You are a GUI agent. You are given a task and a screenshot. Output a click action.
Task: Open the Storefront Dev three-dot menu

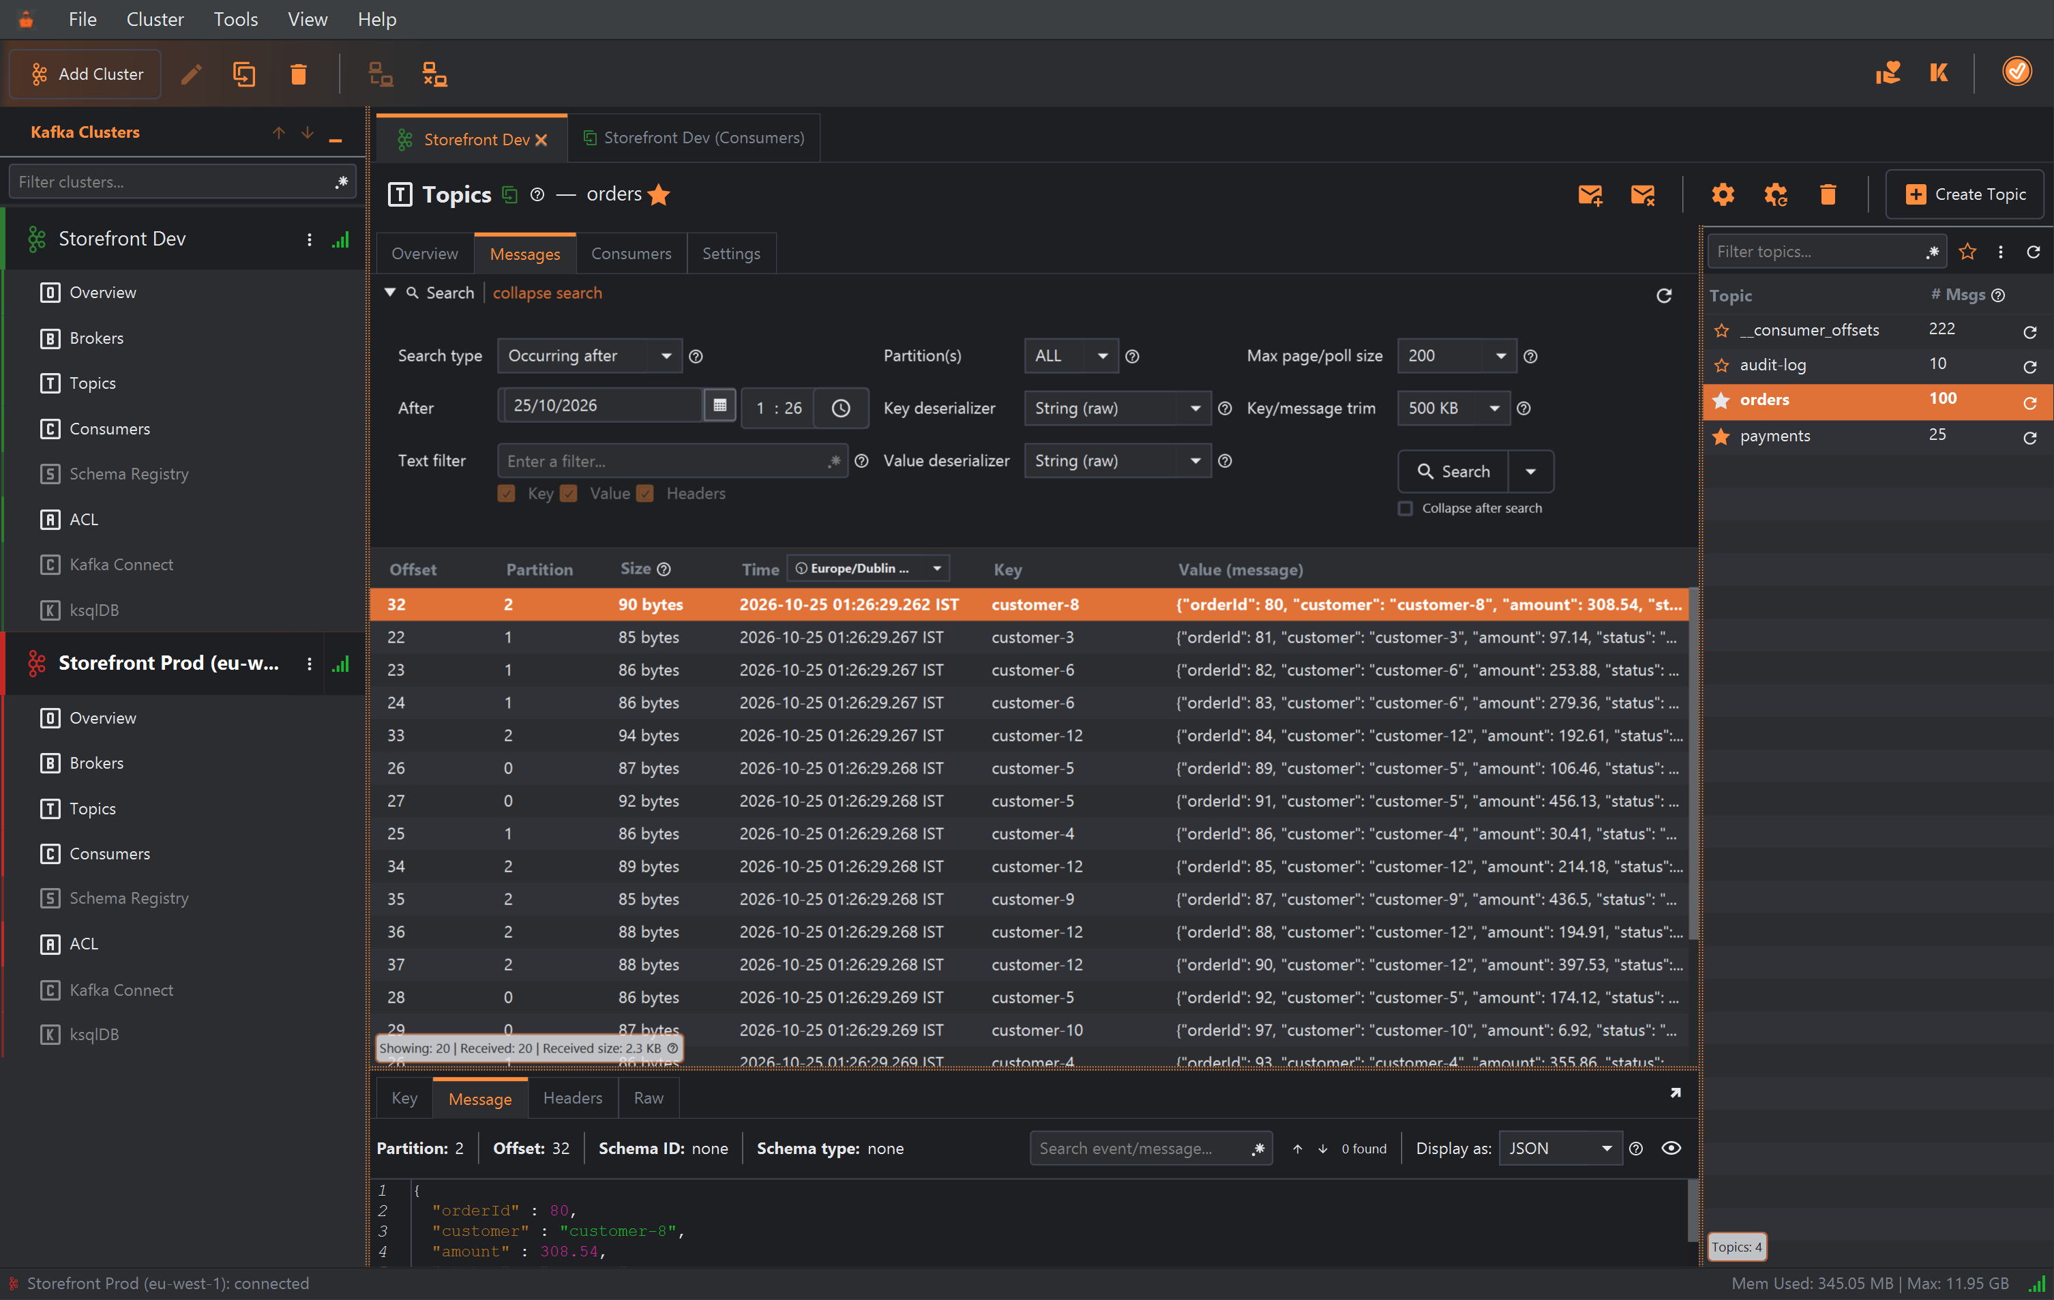click(309, 239)
